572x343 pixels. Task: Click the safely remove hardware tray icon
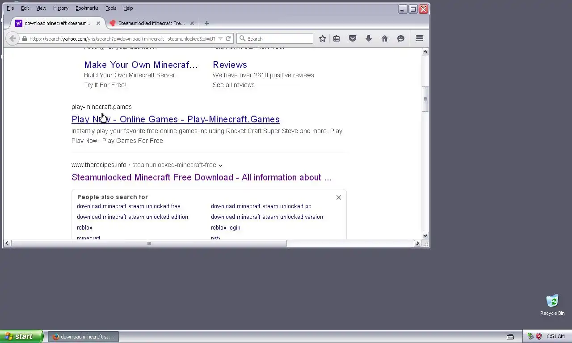pyautogui.click(x=530, y=336)
